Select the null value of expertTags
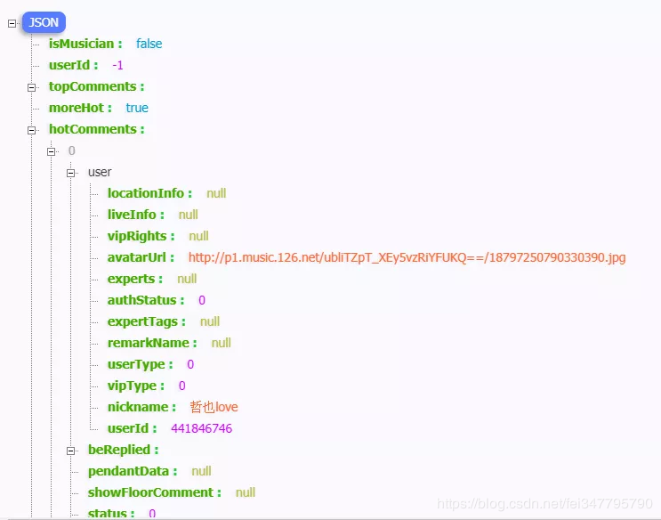 click(x=210, y=321)
